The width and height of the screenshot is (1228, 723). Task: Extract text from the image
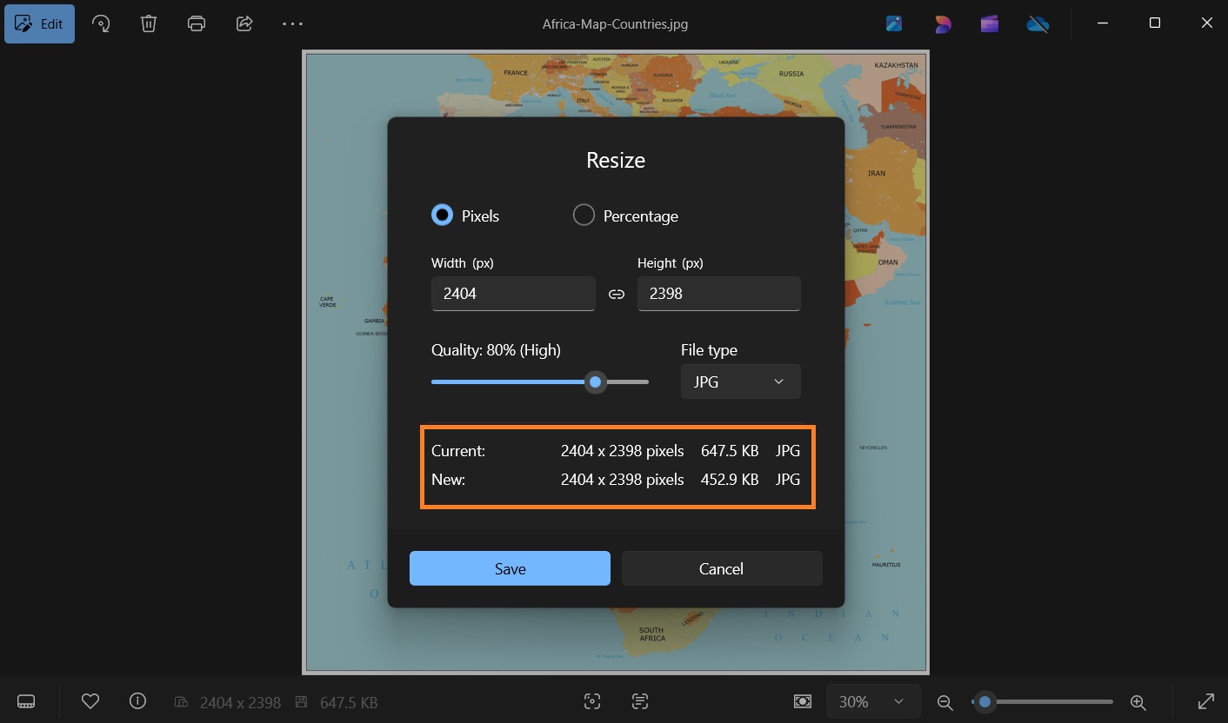click(x=639, y=701)
